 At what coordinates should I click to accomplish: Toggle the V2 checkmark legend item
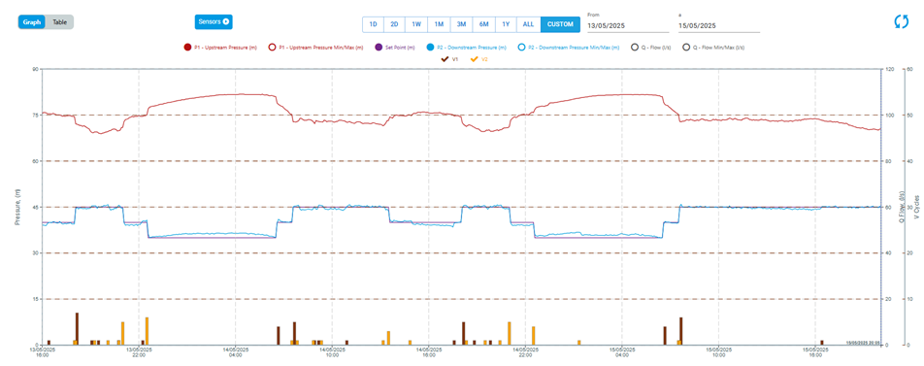point(479,59)
